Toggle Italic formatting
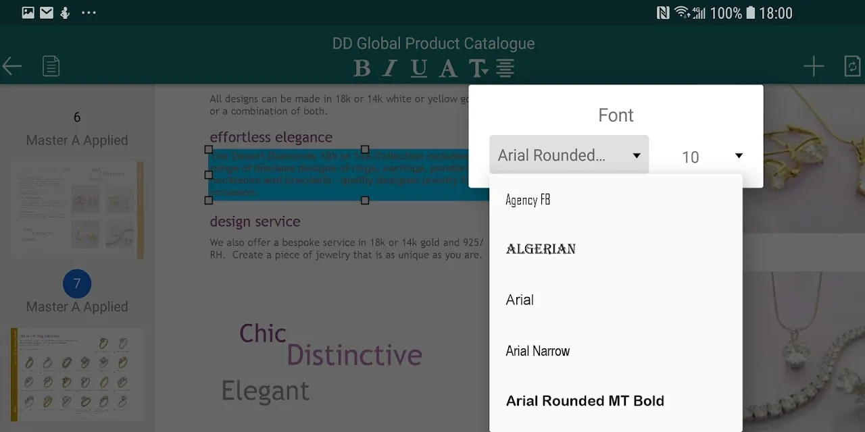This screenshot has width=865, height=432. point(390,68)
